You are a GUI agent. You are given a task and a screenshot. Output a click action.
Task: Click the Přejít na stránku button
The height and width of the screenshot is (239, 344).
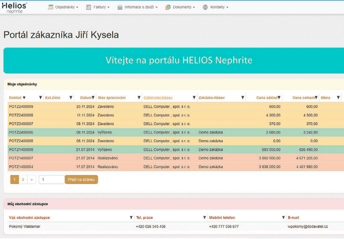(x=81, y=179)
